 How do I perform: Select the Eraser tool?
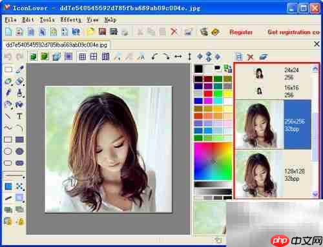point(19,81)
